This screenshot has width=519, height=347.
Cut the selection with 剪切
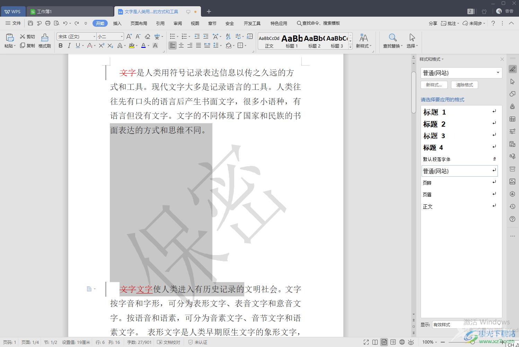pyautogui.click(x=27, y=36)
